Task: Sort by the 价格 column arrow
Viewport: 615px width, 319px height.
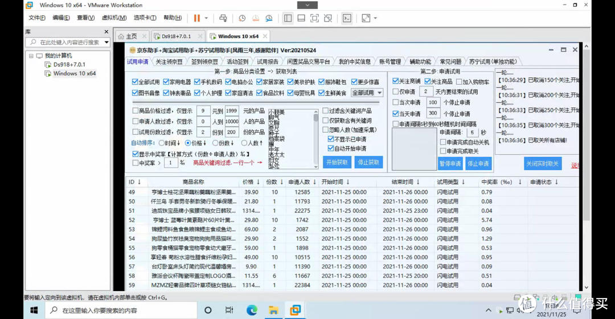Action: pos(258,182)
